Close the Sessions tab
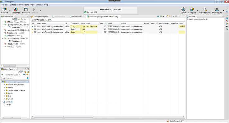The width and height of the screenshot is (229, 123). tap(119, 16)
